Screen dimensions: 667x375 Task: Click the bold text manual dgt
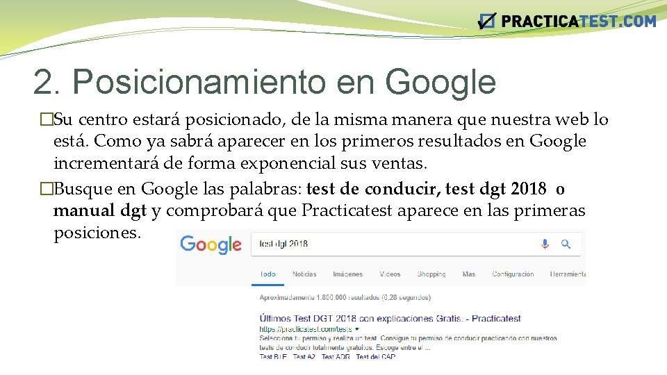(x=100, y=211)
